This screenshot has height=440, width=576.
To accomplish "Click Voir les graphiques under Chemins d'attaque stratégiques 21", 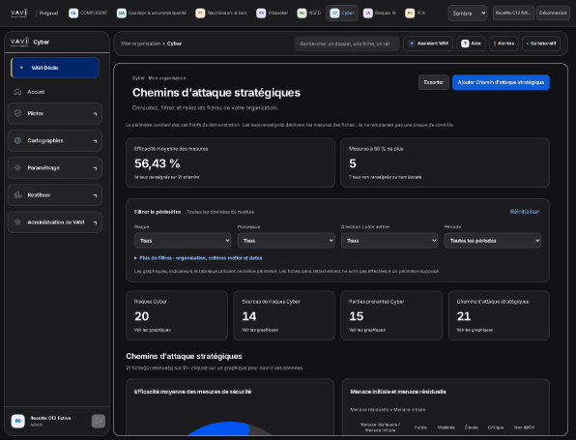I will (x=475, y=330).
